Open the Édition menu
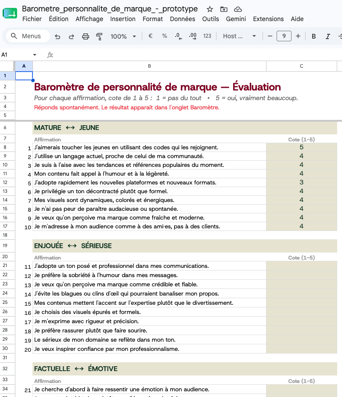This screenshot has height=397, width=342. tap(58, 19)
